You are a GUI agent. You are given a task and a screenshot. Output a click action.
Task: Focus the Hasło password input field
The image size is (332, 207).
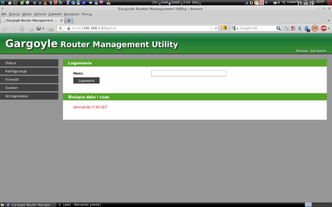tap(189, 73)
